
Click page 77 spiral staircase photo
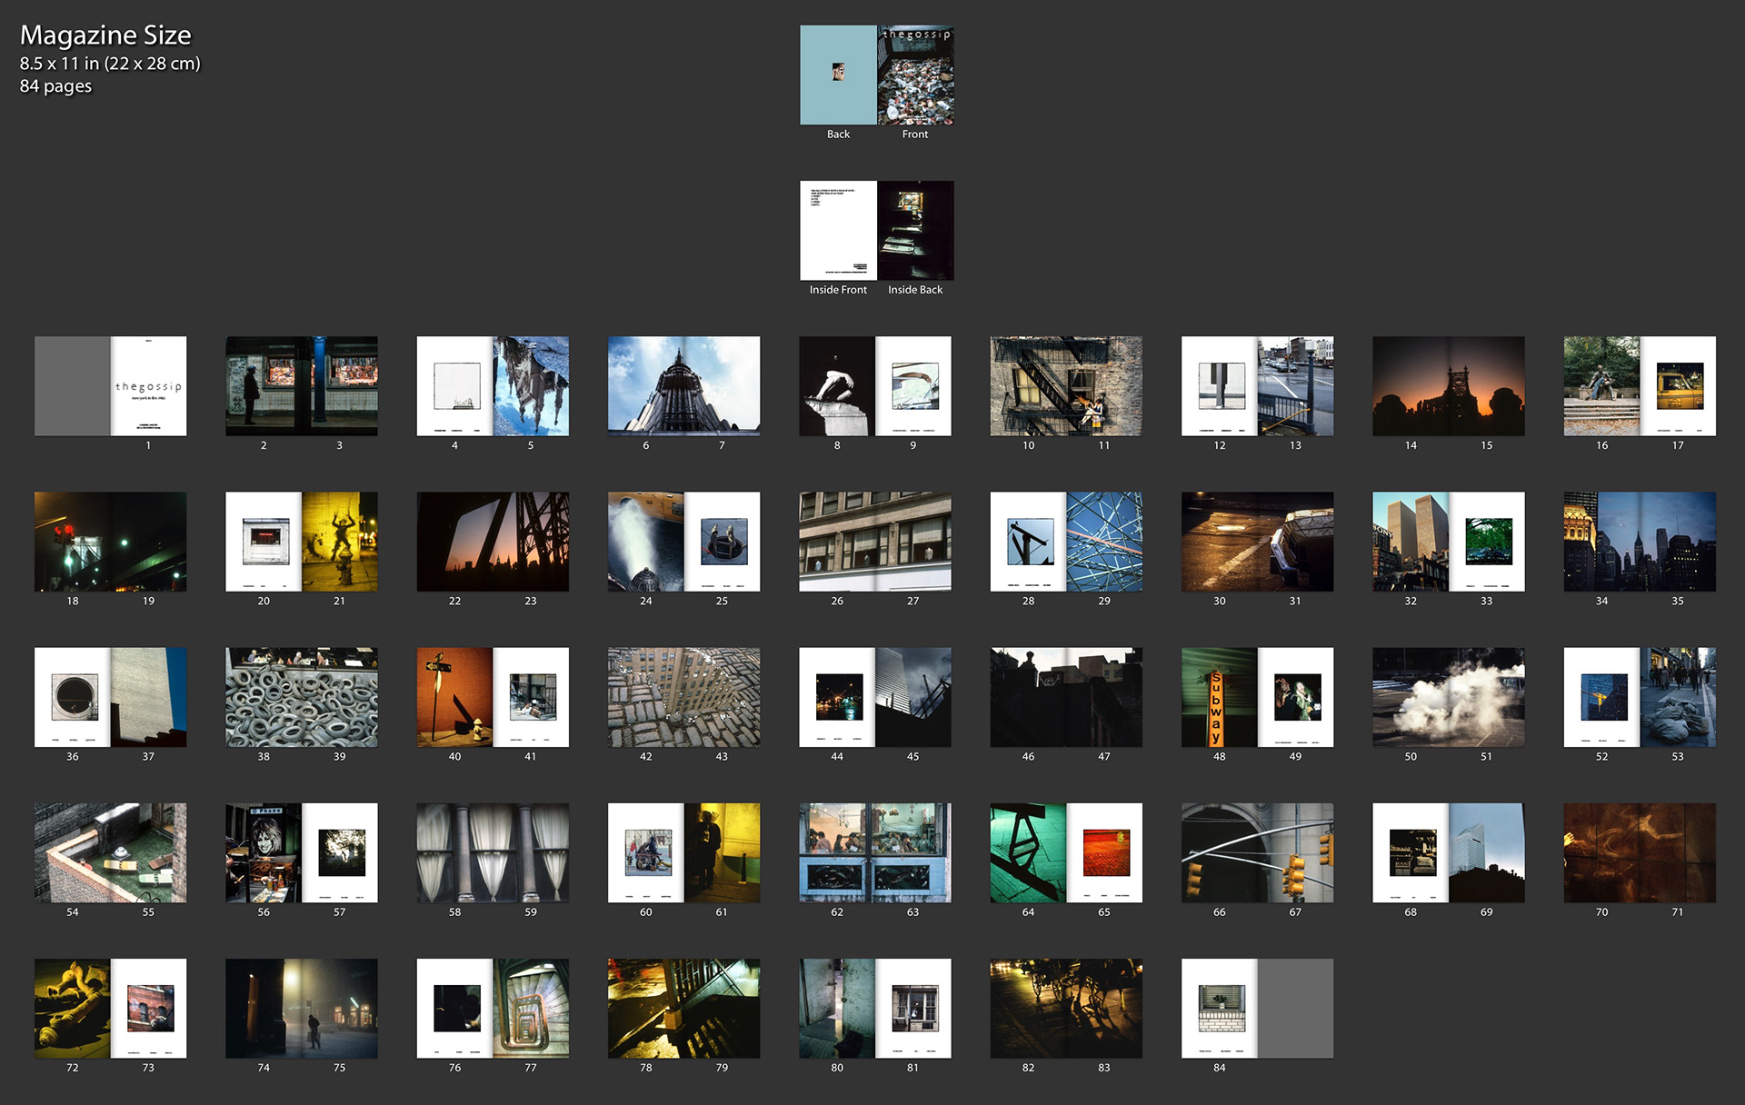[x=531, y=1008]
